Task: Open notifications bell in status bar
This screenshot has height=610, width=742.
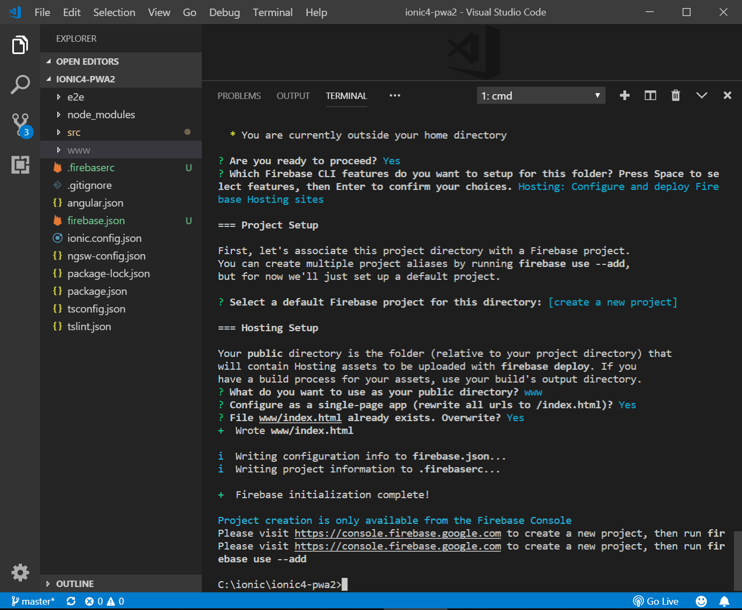Action: pyautogui.click(x=724, y=601)
